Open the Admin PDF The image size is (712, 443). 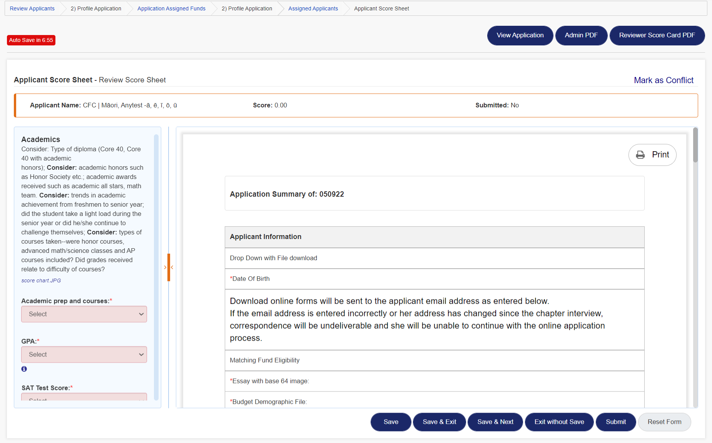click(x=581, y=35)
